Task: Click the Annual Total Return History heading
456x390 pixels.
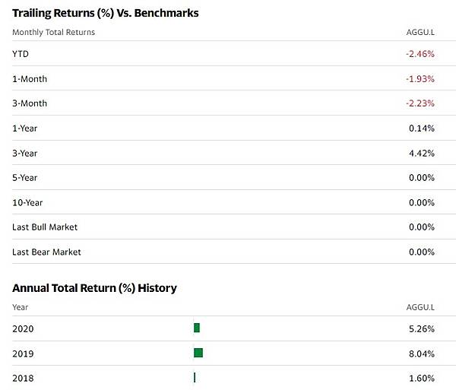Action: 94,288
